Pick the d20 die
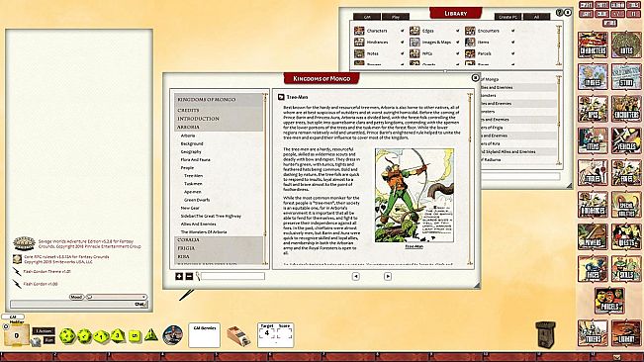The height and width of the screenshot is (362, 644). (67, 335)
